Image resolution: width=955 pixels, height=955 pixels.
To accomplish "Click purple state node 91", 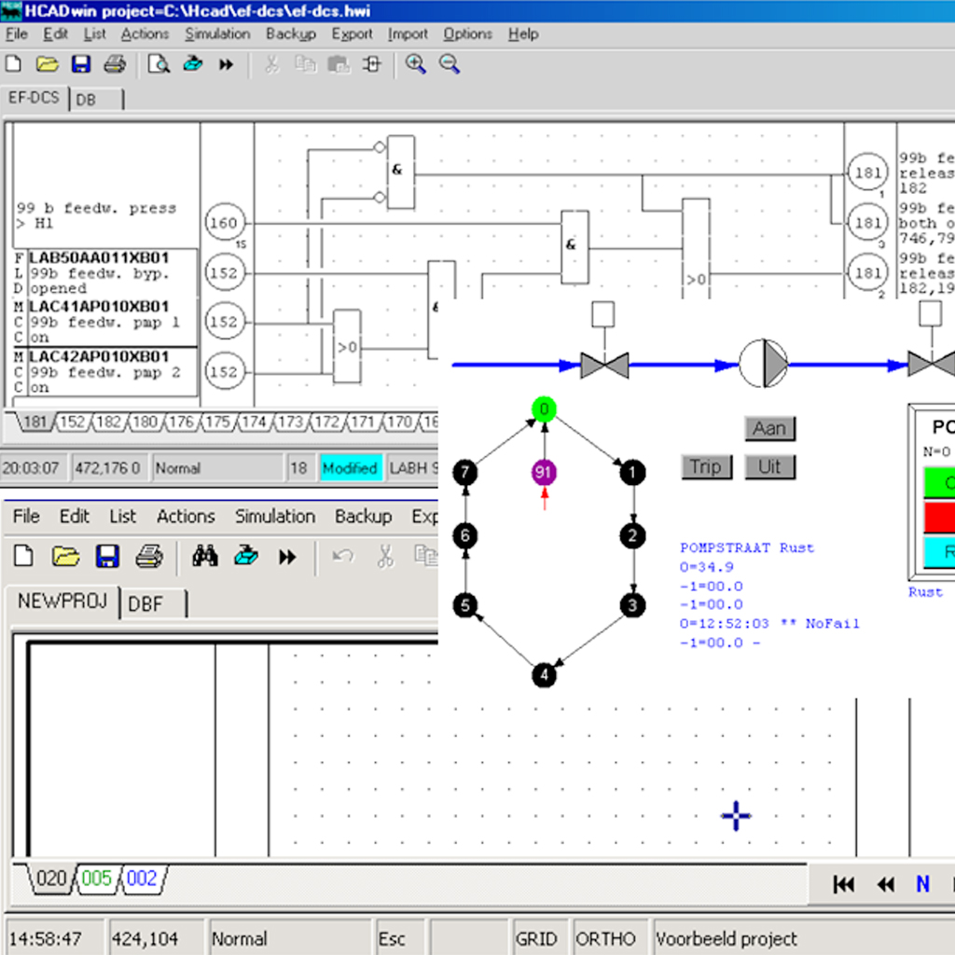I will [x=544, y=473].
